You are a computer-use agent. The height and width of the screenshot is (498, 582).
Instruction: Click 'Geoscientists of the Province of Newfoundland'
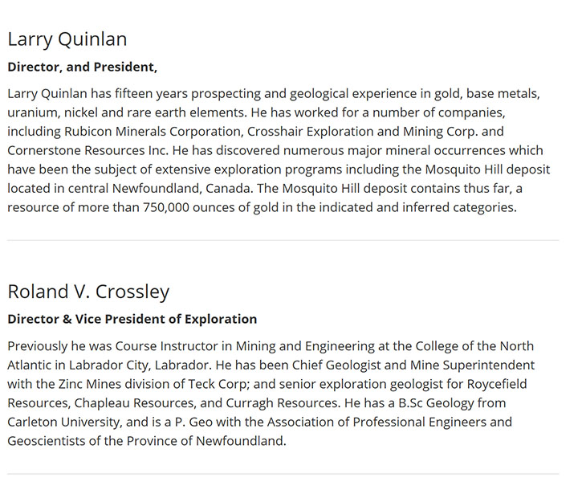tap(147, 441)
